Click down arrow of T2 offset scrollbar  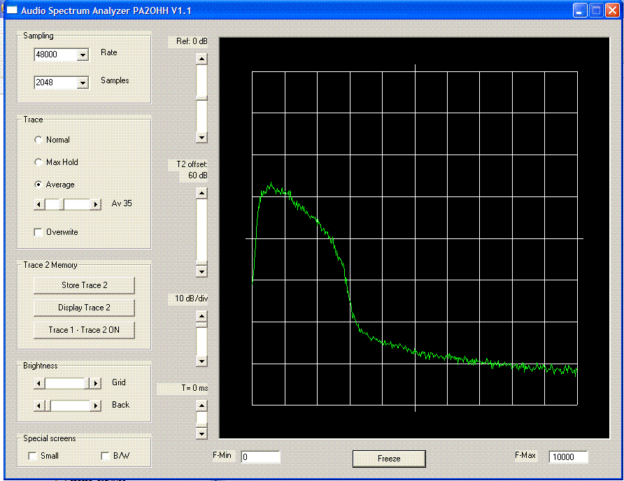pos(201,272)
